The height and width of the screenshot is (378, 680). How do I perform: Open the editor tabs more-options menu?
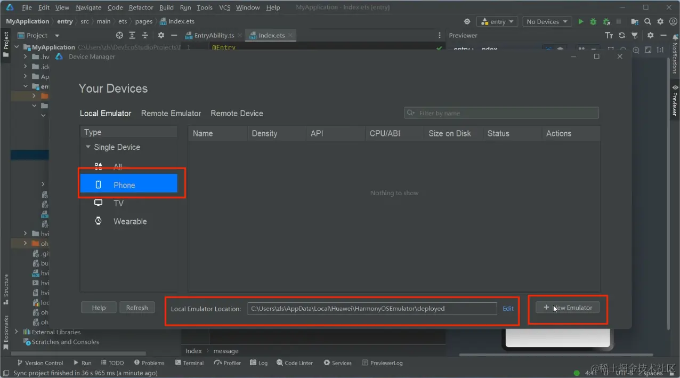tap(439, 35)
